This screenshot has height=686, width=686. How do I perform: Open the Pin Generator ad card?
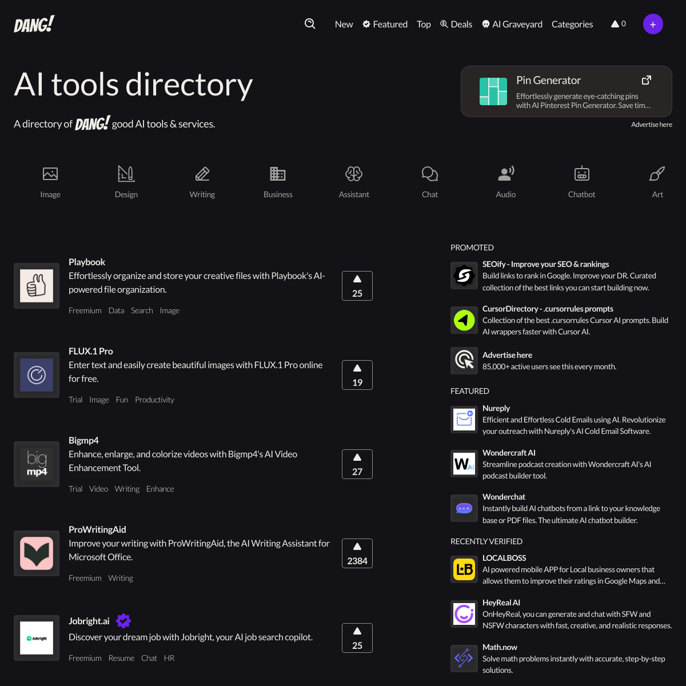tap(566, 91)
